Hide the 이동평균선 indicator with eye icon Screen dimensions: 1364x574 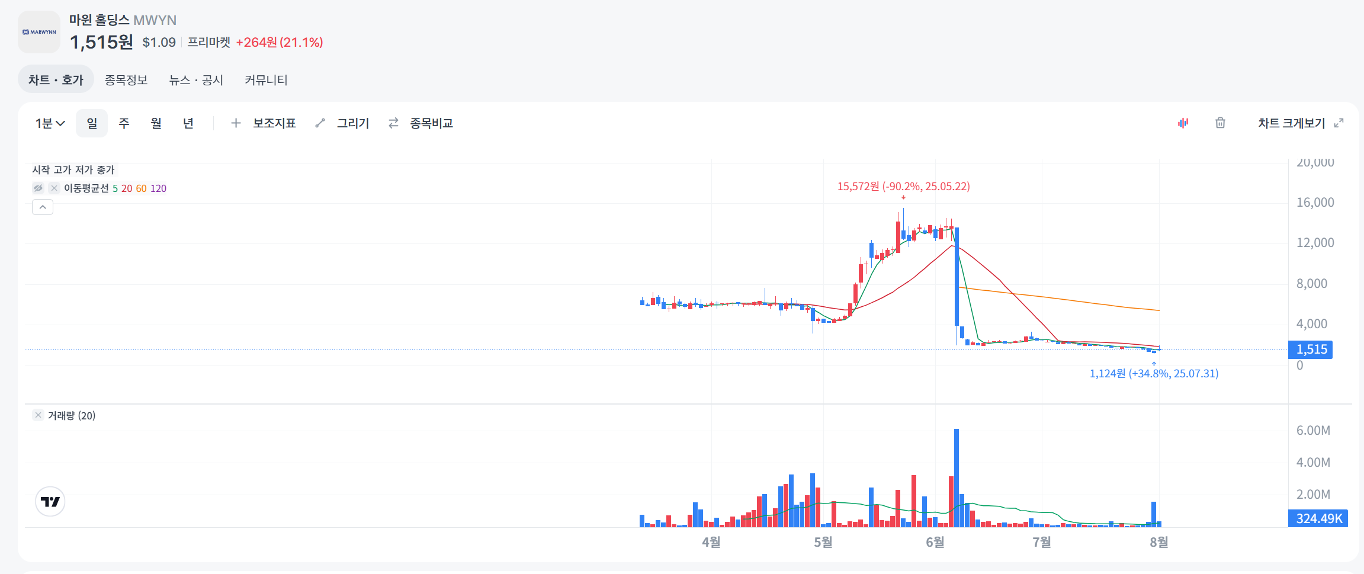(38, 188)
